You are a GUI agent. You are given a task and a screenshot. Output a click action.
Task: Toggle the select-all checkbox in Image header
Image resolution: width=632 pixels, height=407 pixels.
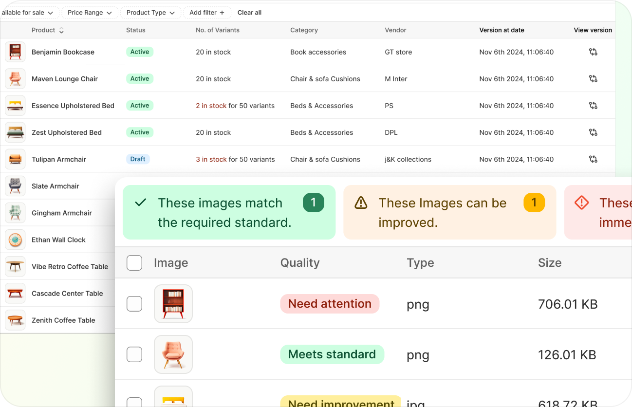pyautogui.click(x=134, y=263)
